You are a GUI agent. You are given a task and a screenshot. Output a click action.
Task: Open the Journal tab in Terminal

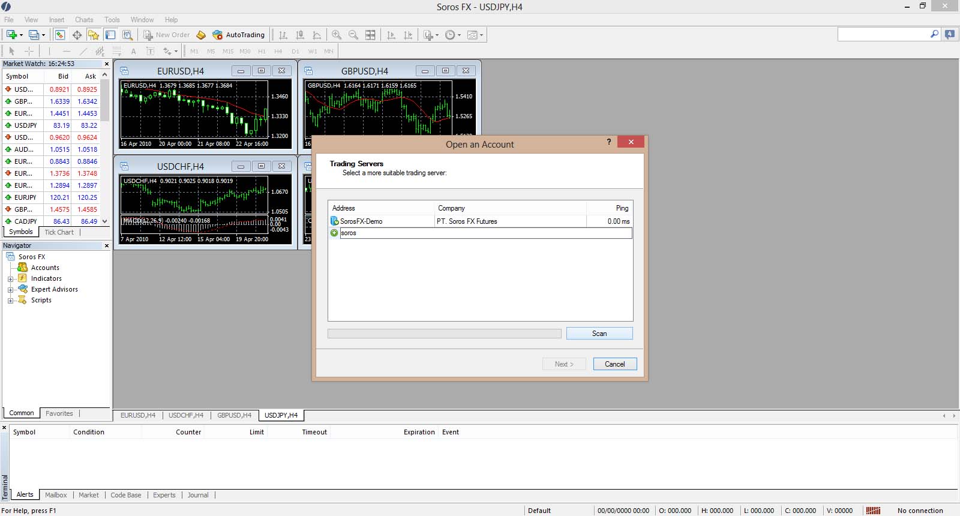198,495
